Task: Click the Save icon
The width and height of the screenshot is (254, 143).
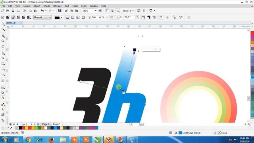Action: click(x=13, y=11)
